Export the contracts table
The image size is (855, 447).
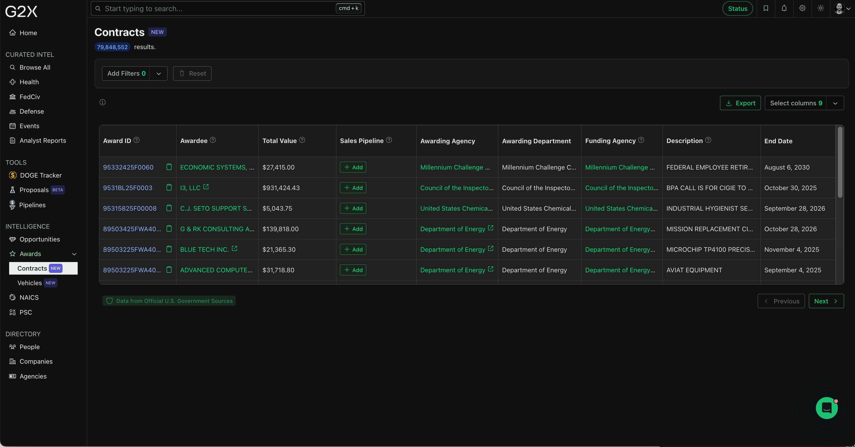coord(740,103)
